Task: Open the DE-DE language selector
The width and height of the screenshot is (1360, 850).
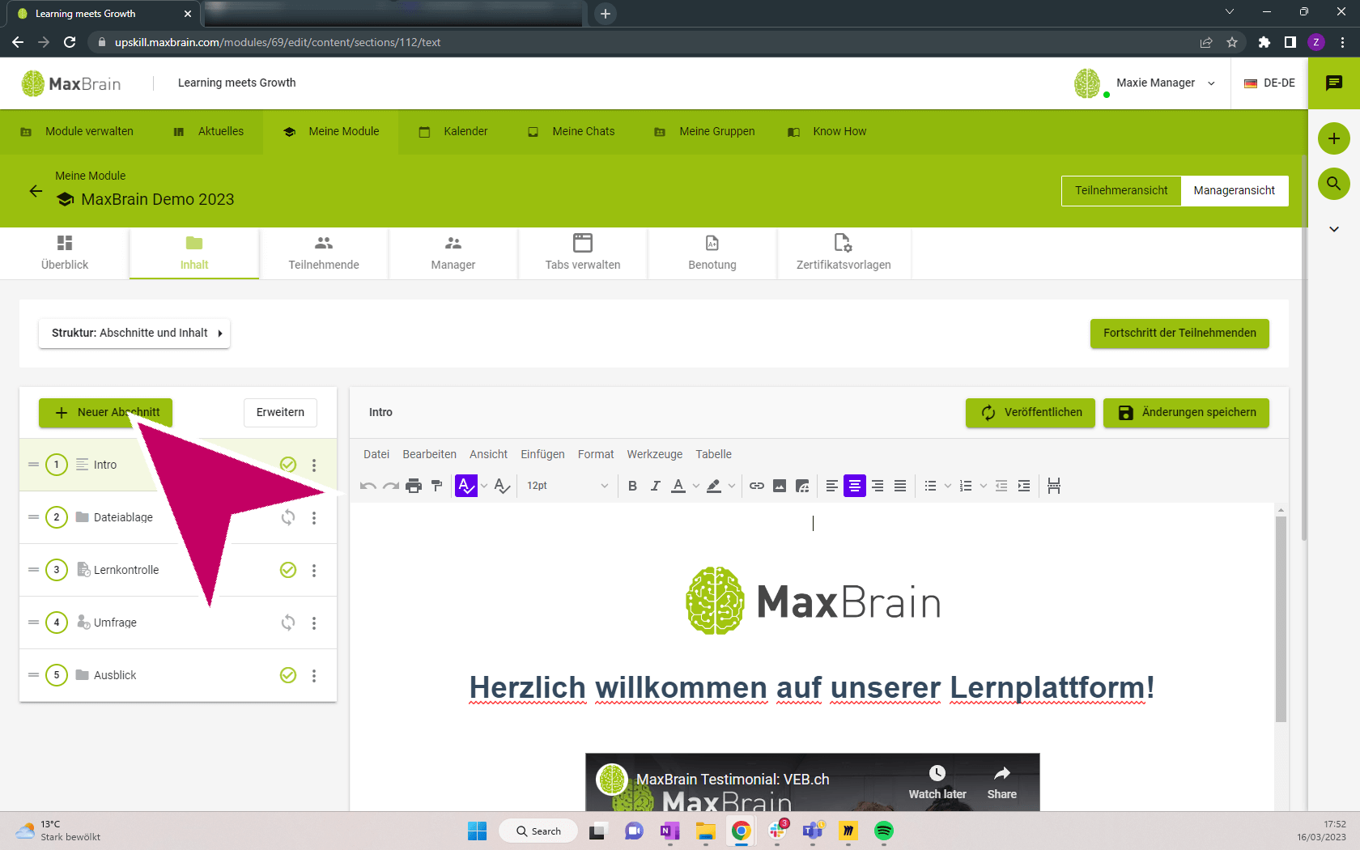Action: 1269,83
